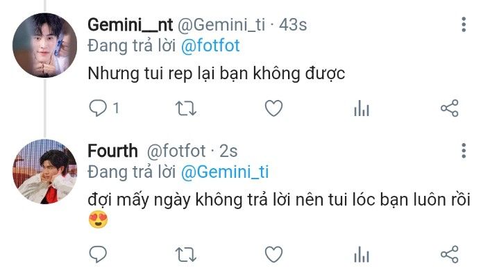
Task: Click the @Gemini_ti mention link
Action: tap(225, 172)
